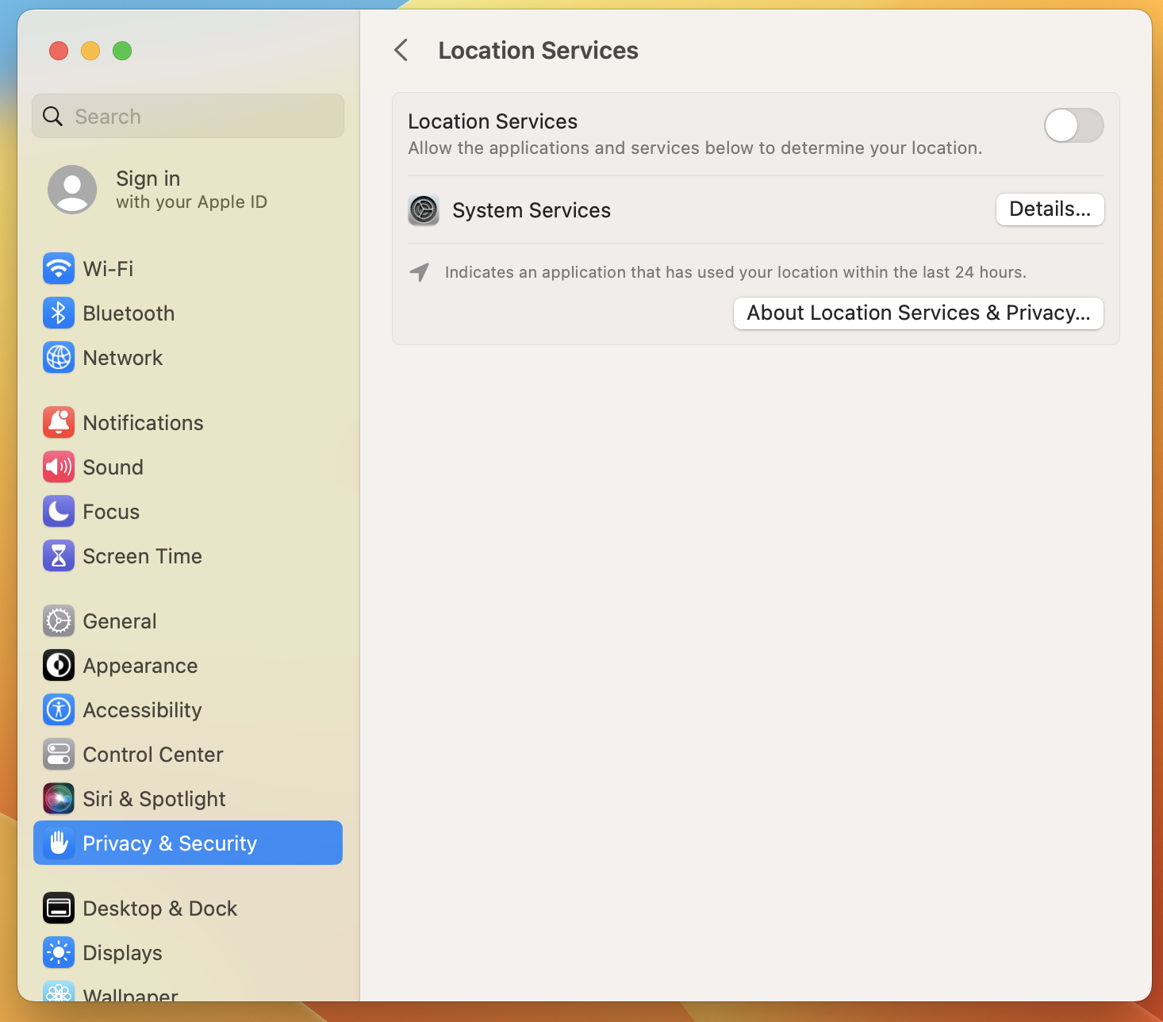Open System Services Details
This screenshot has height=1022, width=1163.
[x=1050, y=209]
